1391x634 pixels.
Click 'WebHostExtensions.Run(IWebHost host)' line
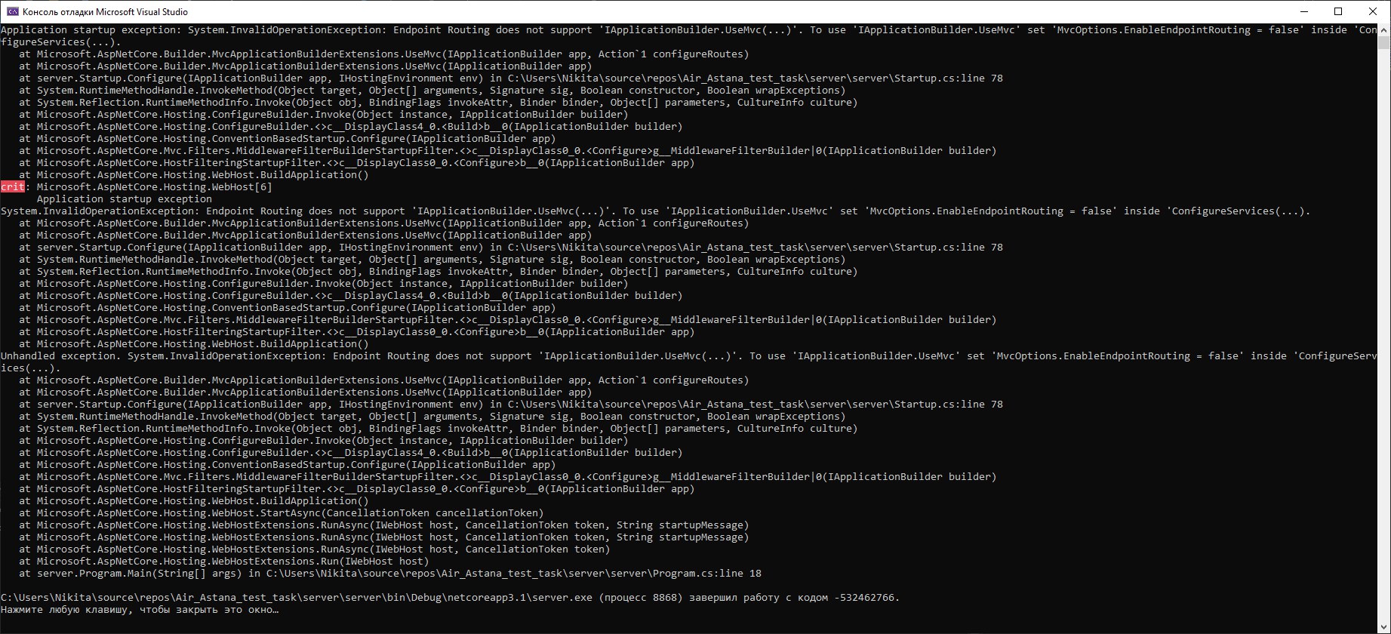tap(224, 561)
